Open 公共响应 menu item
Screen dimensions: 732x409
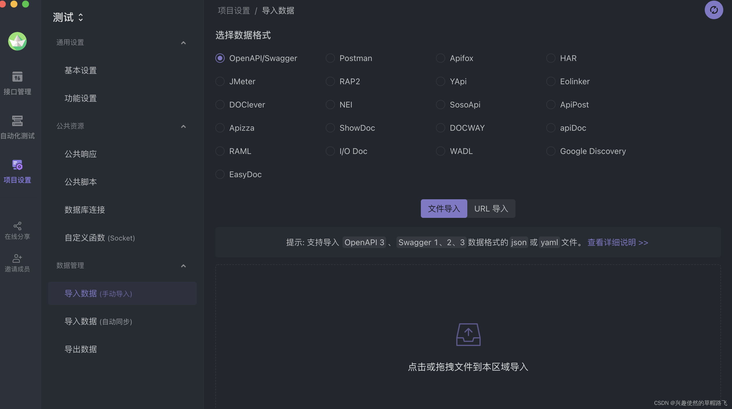tap(122, 154)
